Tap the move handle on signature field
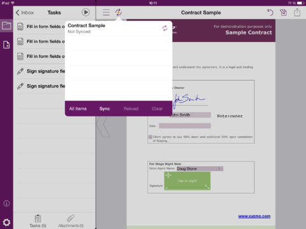This screenshot has height=229, width=306. [x=168, y=176]
